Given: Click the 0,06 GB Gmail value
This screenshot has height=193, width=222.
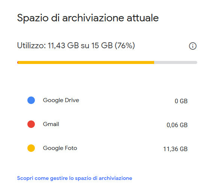Looking at the screenshot, I should tap(177, 125).
